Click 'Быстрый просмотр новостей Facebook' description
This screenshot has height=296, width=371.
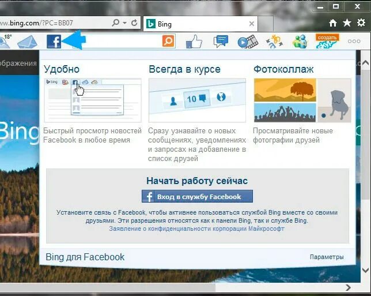pos(92,136)
